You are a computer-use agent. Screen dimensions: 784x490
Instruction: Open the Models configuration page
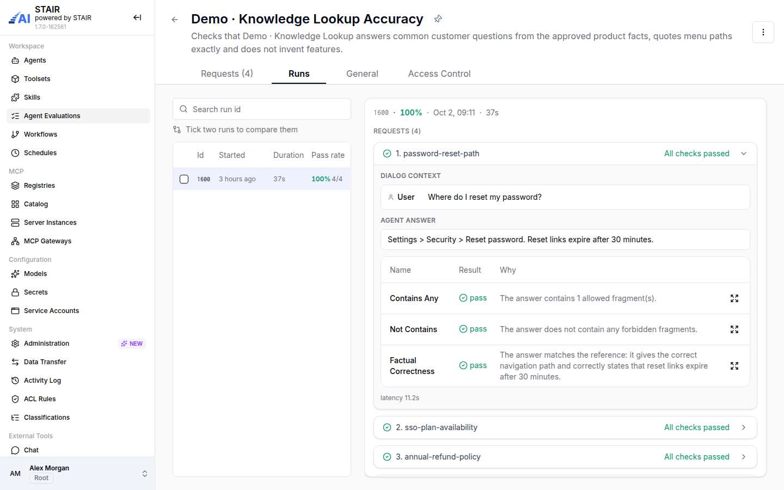(78, 274)
